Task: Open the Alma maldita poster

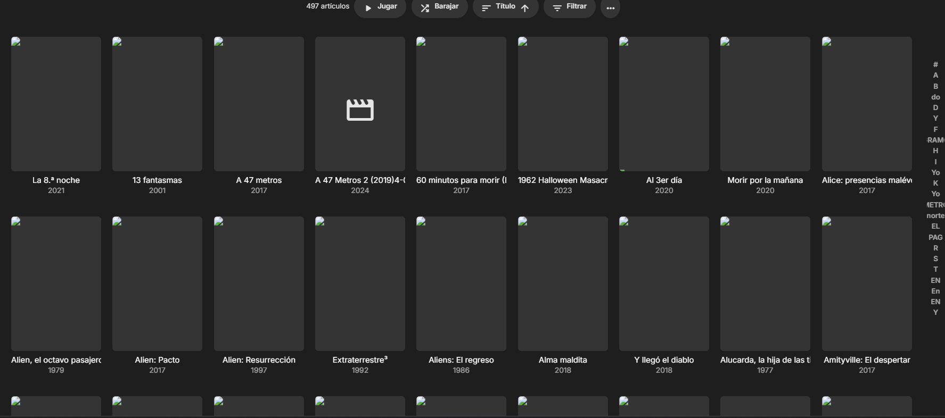Action: (563, 283)
